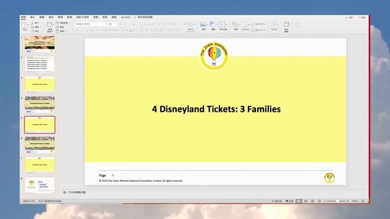Start Slide Show from status bar icon

click(319, 201)
